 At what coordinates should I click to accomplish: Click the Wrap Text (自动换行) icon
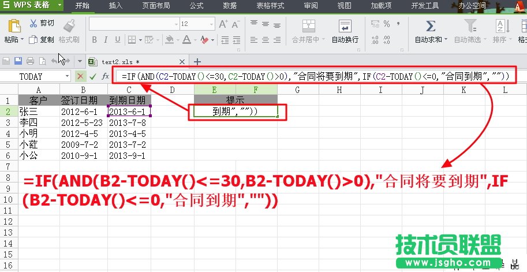point(345,26)
